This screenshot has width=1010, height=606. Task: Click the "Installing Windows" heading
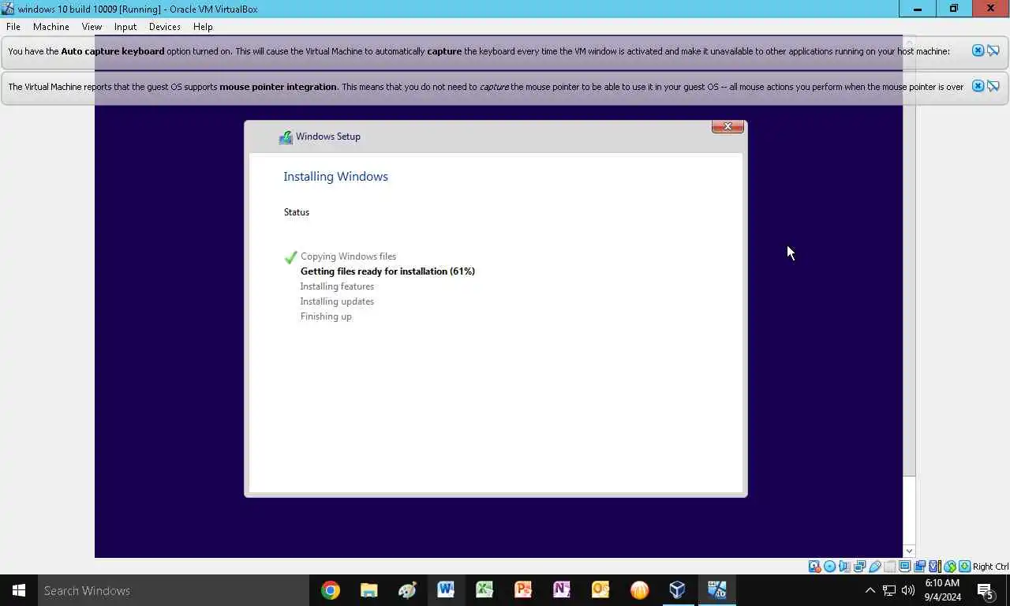point(335,177)
